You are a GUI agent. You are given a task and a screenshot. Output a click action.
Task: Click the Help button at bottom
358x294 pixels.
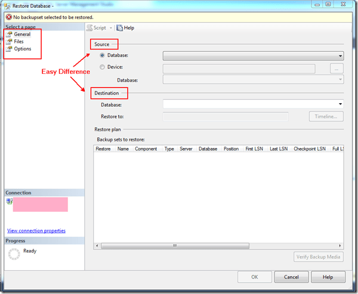coord(328,277)
